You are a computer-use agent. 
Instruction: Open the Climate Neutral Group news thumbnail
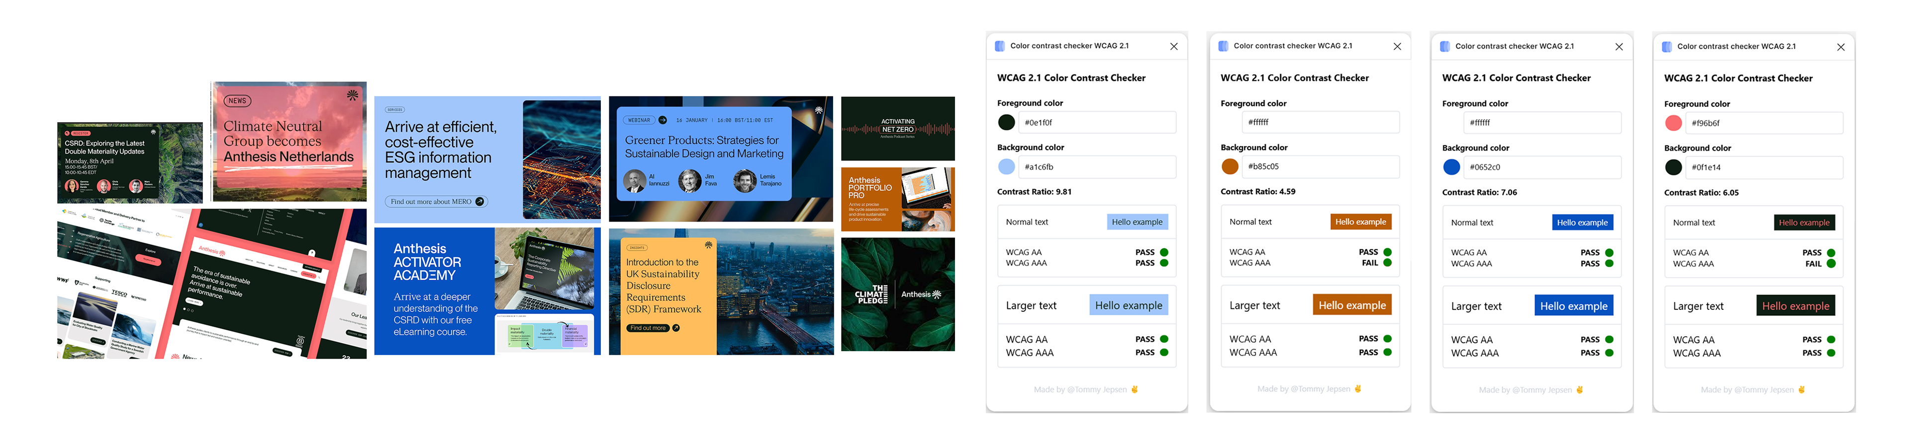(x=289, y=142)
